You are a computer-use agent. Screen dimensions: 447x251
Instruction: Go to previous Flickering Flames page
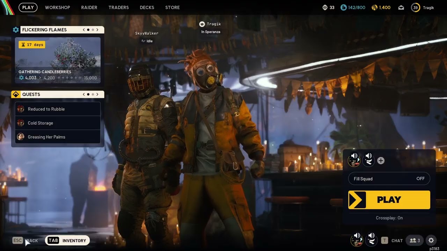point(84,30)
